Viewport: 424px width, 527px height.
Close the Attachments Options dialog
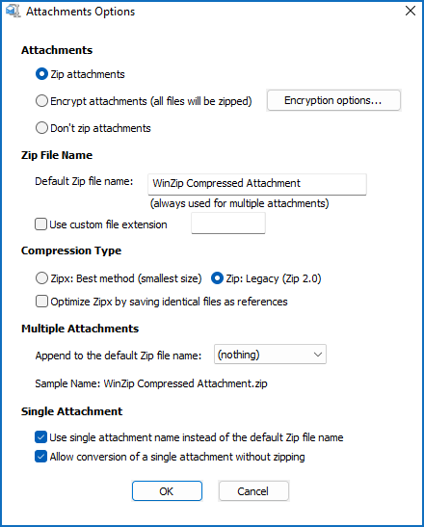[411, 12]
